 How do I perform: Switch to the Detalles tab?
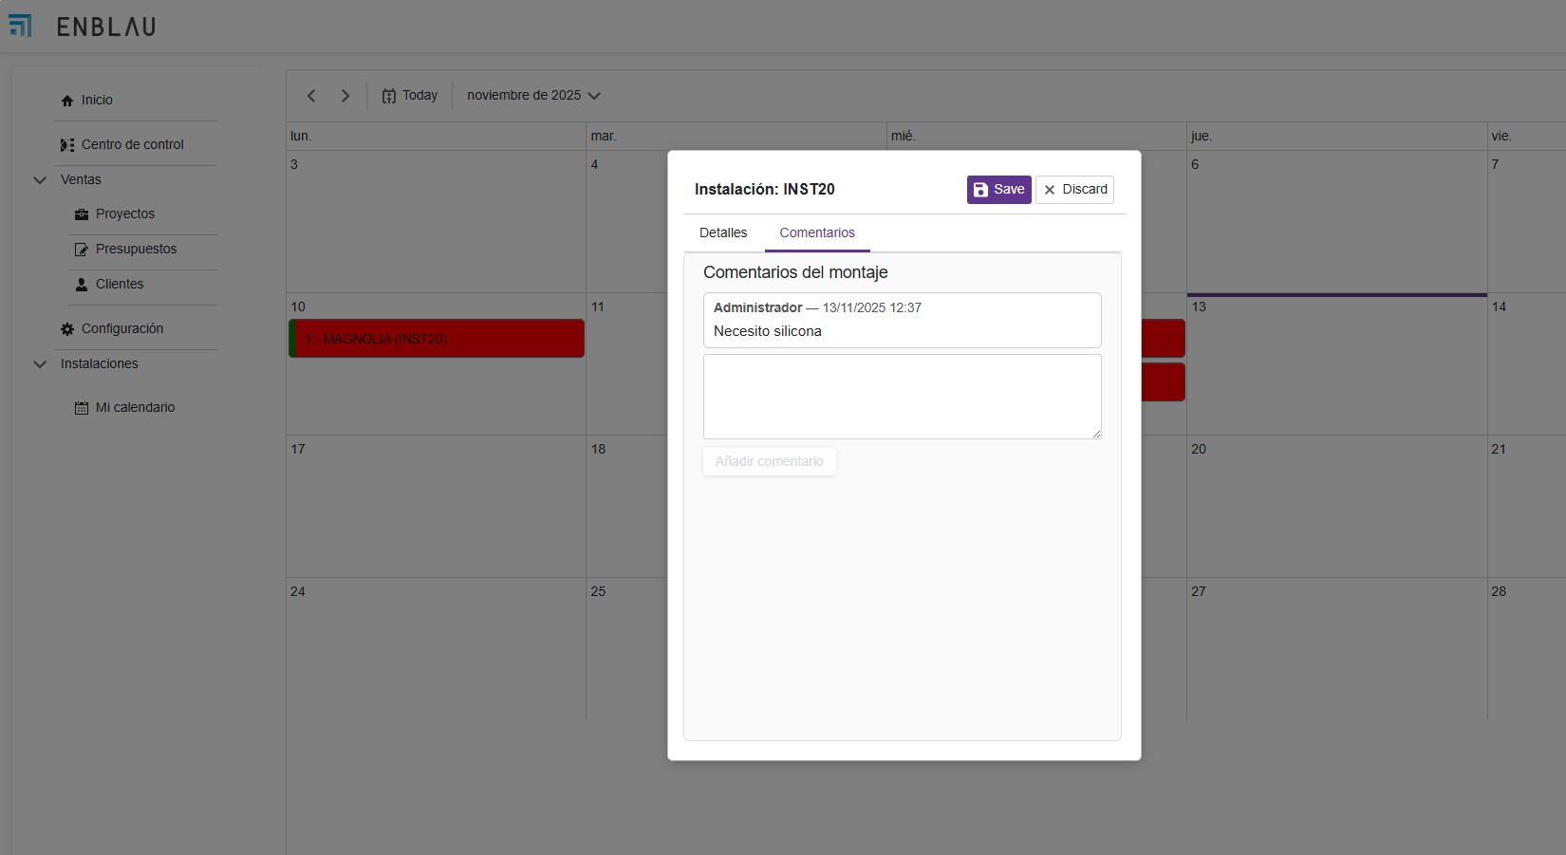pyautogui.click(x=723, y=233)
